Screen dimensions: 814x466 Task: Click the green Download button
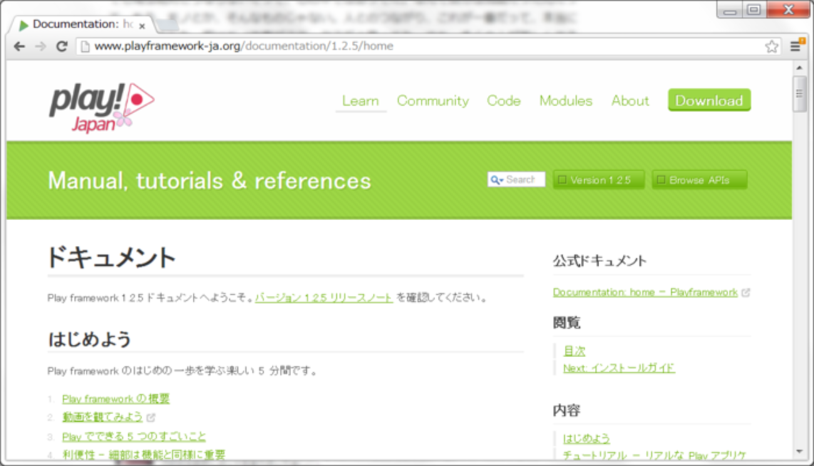(709, 101)
